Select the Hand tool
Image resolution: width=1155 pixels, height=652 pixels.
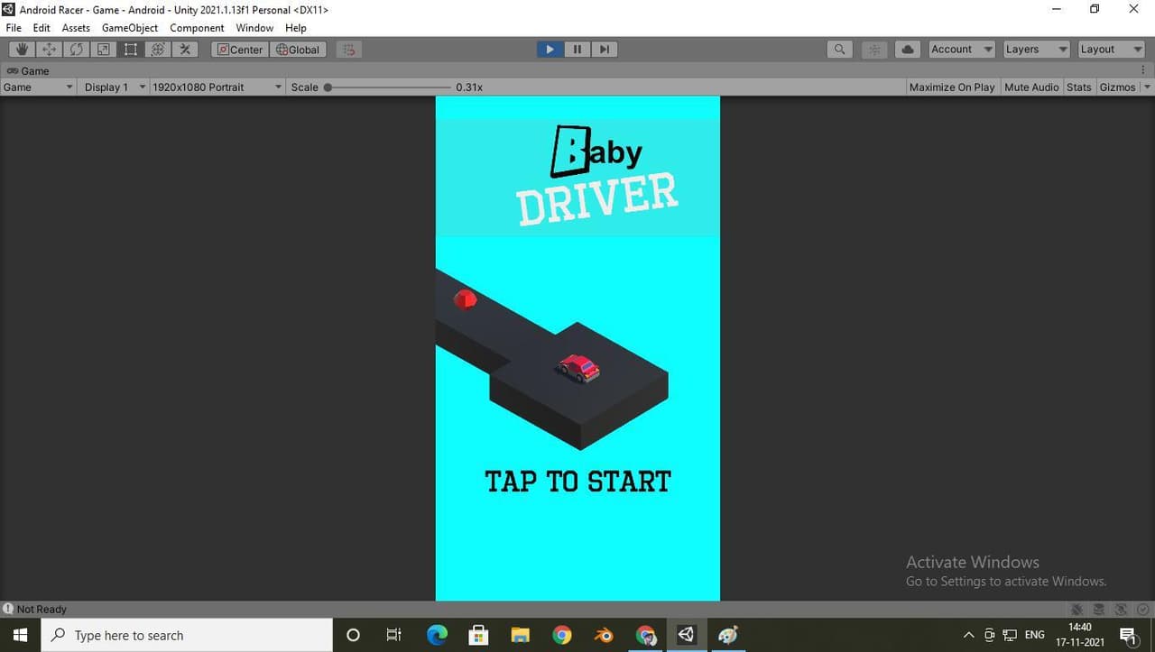[x=22, y=50]
